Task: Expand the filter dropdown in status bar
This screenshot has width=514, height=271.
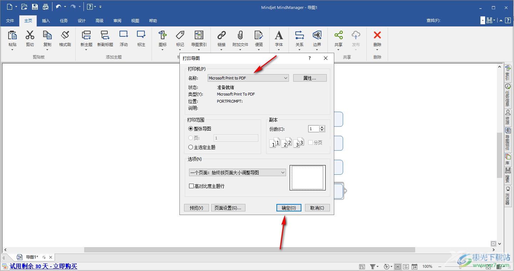Action: 377,267
